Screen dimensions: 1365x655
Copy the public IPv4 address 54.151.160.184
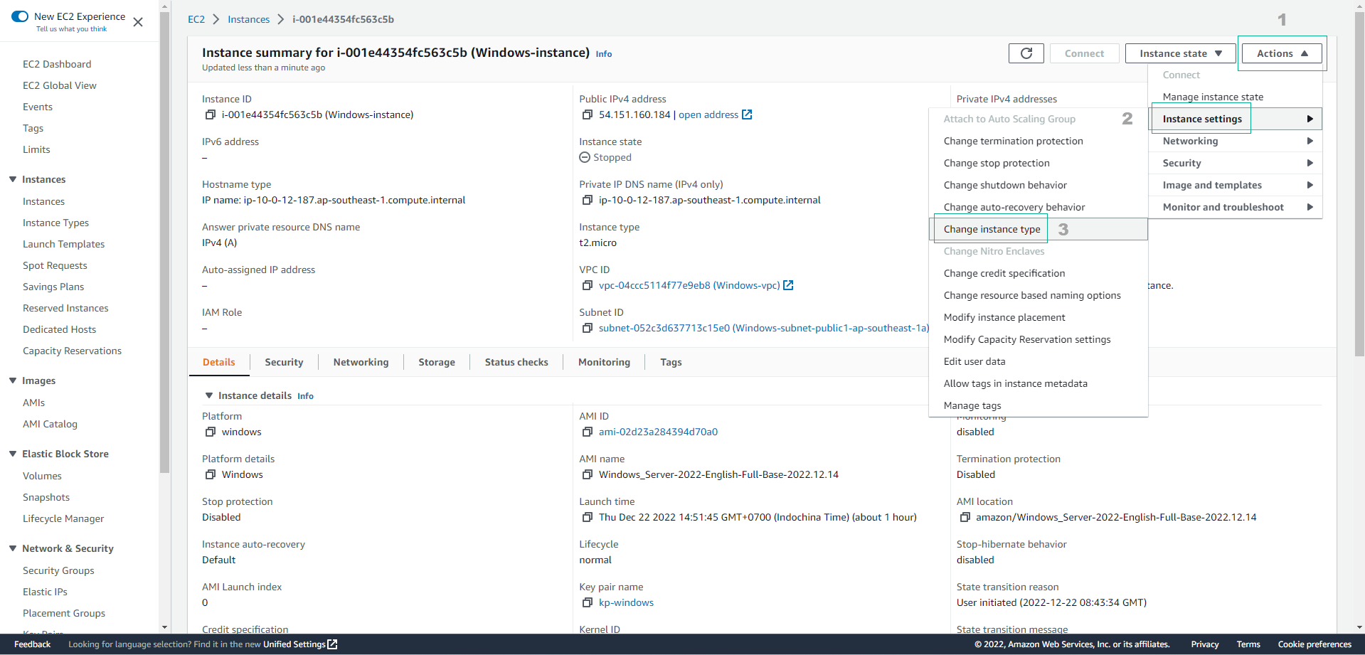click(x=587, y=115)
